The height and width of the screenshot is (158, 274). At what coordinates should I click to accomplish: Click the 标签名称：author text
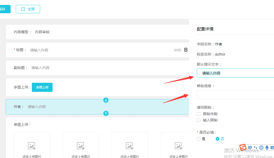pyautogui.click(x=211, y=54)
